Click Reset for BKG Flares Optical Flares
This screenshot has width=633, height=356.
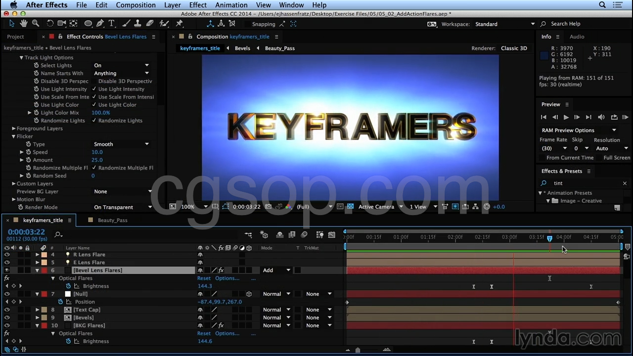pyautogui.click(x=204, y=333)
